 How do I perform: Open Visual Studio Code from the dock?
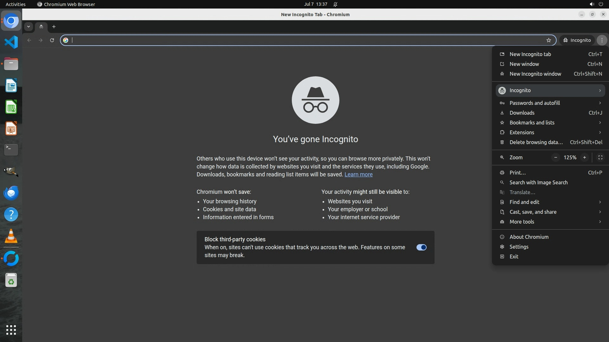click(x=11, y=42)
